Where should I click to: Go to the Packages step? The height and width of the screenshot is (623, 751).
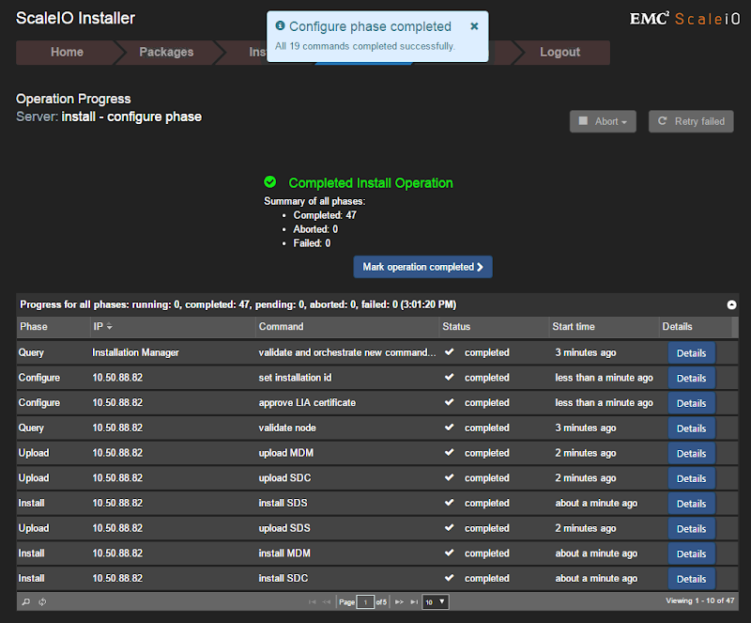coord(166,53)
